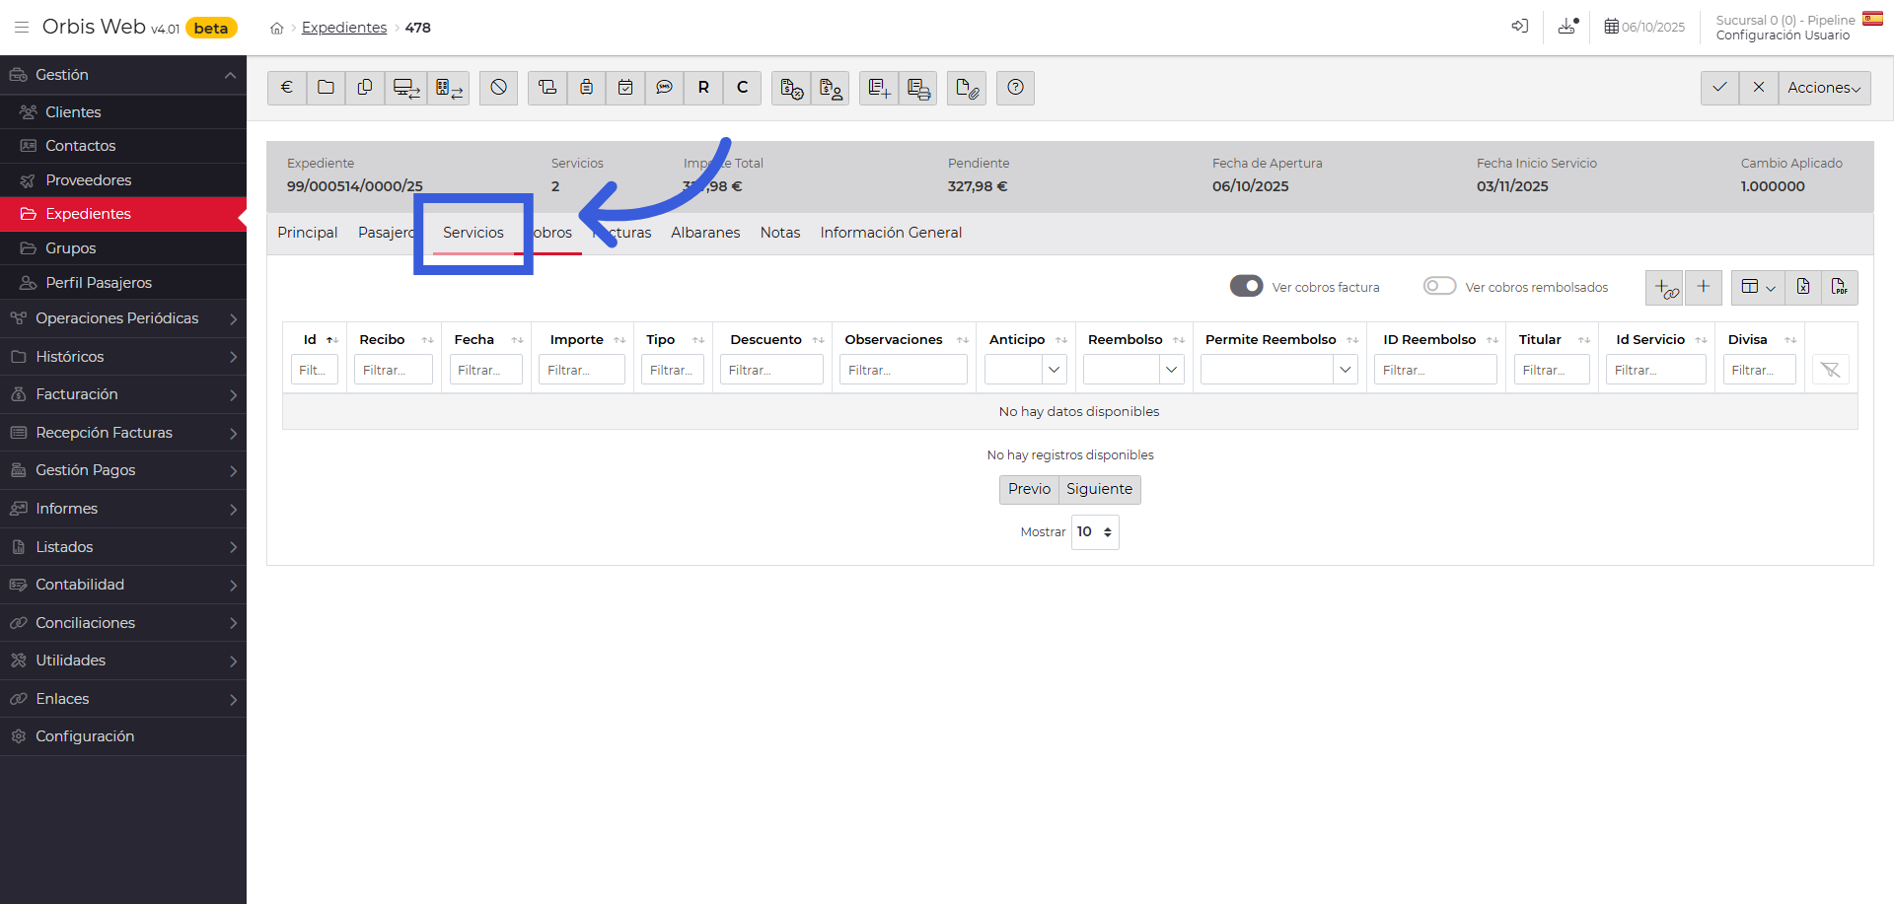Image resolution: width=1894 pixels, height=904 pixels.
Task: Switch to the Notas tab
Action: click(779, 233)
